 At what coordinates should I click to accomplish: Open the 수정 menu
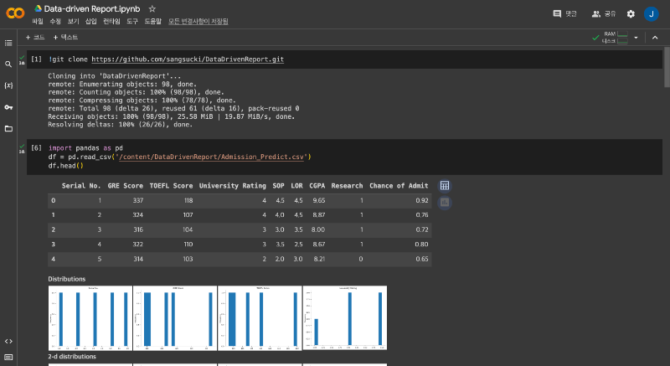tap(55, 21)
